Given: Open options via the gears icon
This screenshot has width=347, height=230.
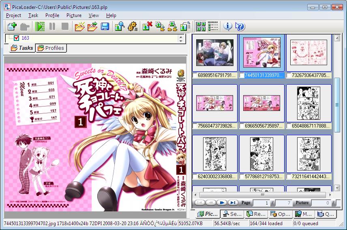Looking at the screenshot, I should click(133, 27).
